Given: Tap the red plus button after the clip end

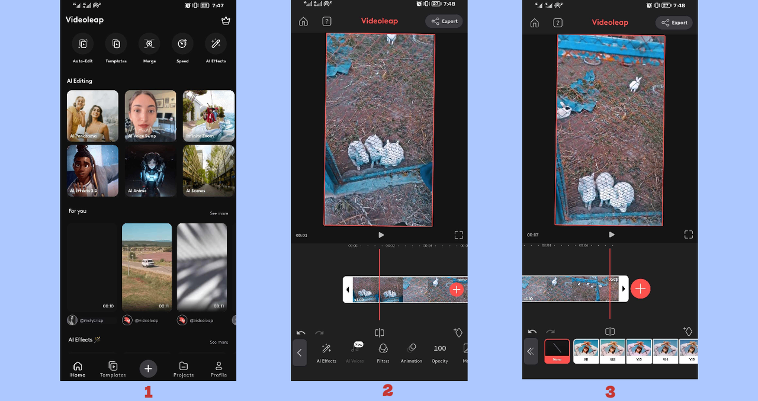Looking at the screenshot, I should (640, 288).
